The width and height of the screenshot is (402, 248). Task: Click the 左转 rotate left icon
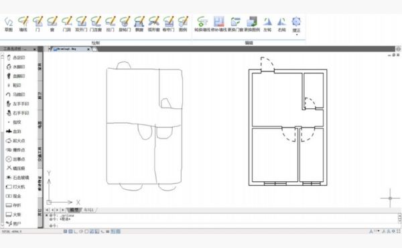click(267, 24)
